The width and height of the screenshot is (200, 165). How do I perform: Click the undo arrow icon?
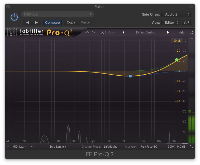click(87, 32)
